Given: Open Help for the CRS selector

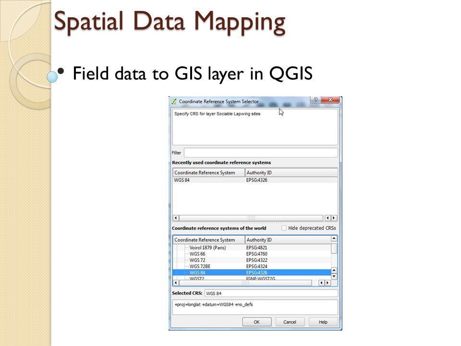Looking at the screenshot, I should pos(323,322).
